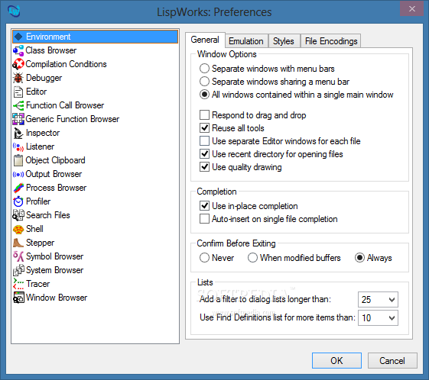Click the Profiler stopwatch icon
The image size is (429, 380).
click(18, 201)
